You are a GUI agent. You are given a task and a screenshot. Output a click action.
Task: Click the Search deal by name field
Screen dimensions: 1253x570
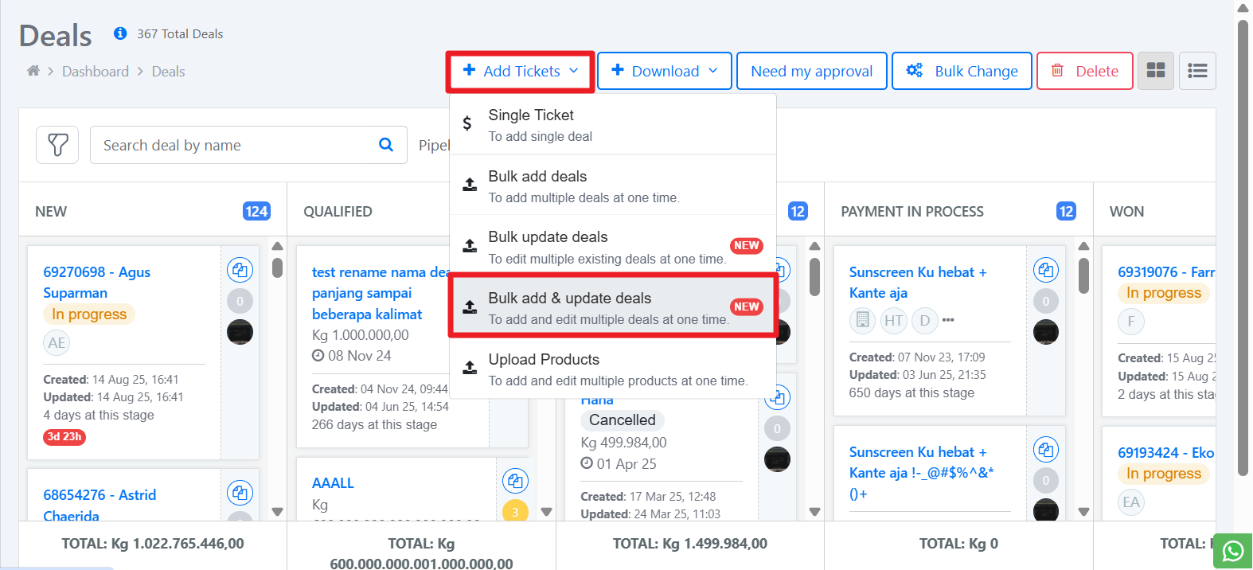235,145
